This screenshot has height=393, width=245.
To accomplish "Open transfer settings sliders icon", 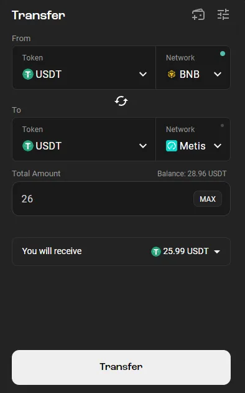I will pos(223,14).
